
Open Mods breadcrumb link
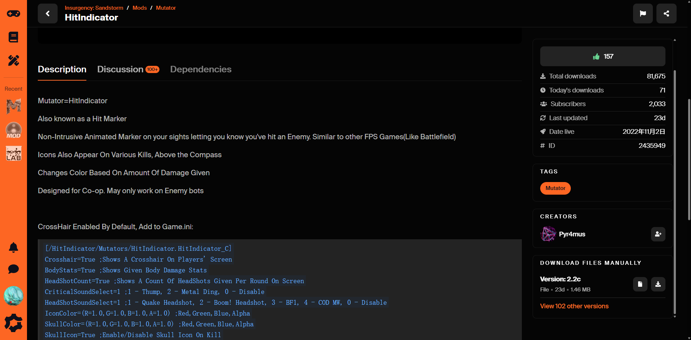tap(140, 8)
